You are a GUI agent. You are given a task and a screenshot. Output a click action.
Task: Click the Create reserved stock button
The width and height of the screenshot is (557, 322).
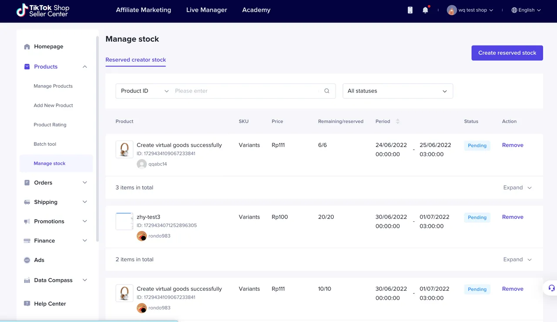click(x=507, y=53)
